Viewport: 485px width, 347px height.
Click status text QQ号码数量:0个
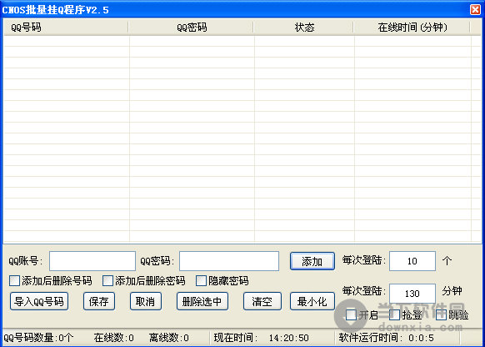point(38,337)
